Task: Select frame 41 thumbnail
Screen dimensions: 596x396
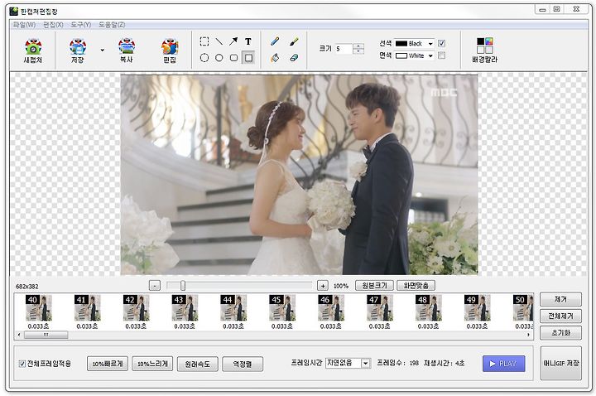Action: click(x=87, y=308)
